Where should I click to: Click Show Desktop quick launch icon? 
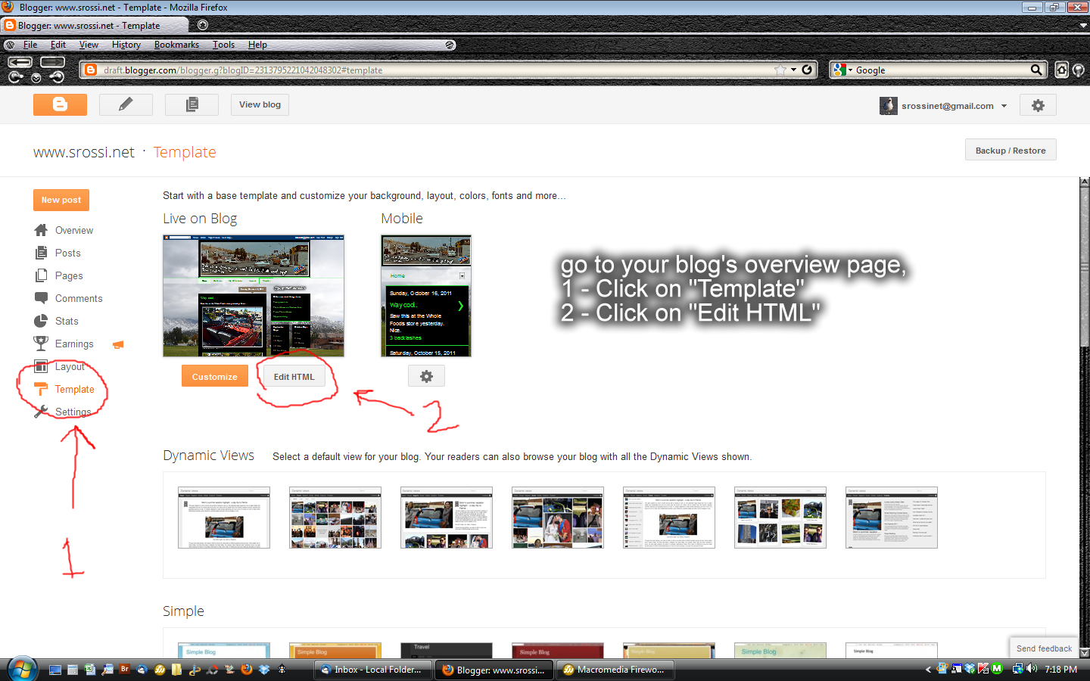tap(55, 670)
